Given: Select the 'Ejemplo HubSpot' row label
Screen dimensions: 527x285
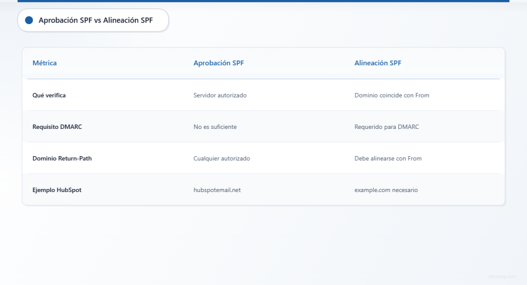Looking at the screenshot, I should (57, 190).
